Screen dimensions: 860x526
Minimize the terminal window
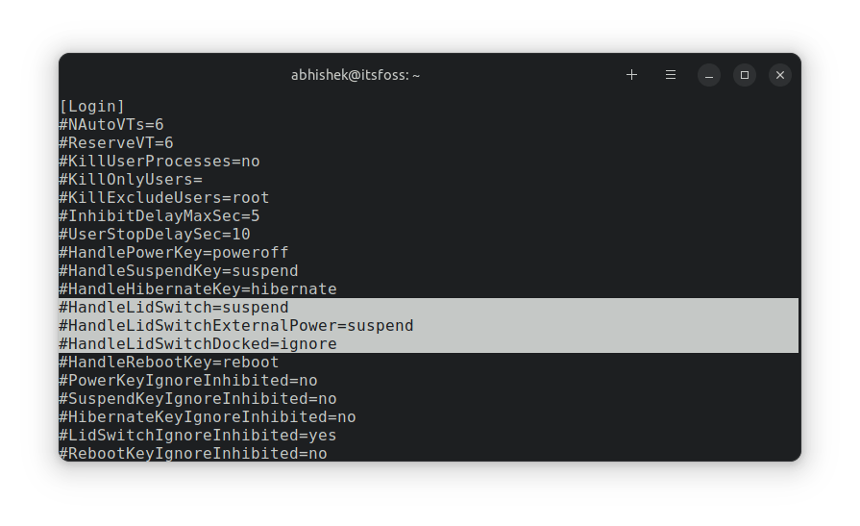click(709, 75)
